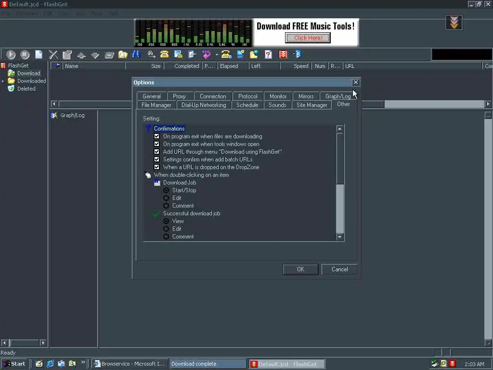Click the red FlashGet toolbar icon

[283, 55]
